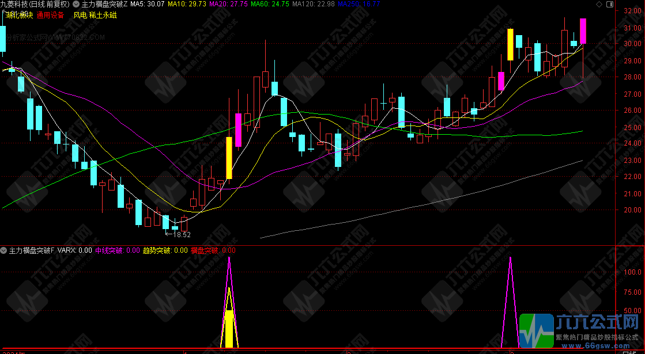Toggle the side panel icon at top-right
This screenshot has height=354, width=645.
click(x=610, y=4)
